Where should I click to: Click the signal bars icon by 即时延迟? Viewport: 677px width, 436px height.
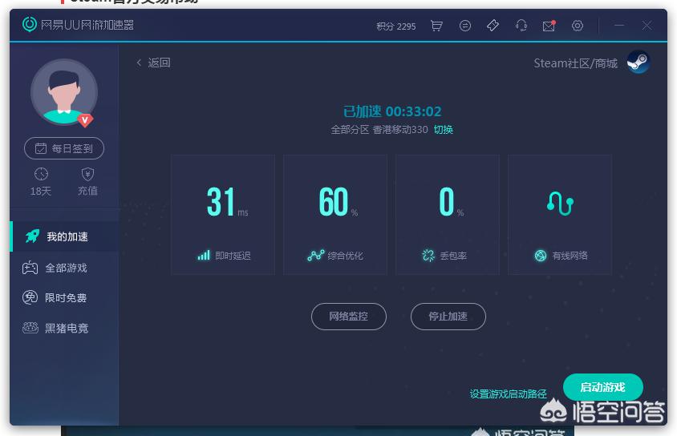tap(204, 256)
